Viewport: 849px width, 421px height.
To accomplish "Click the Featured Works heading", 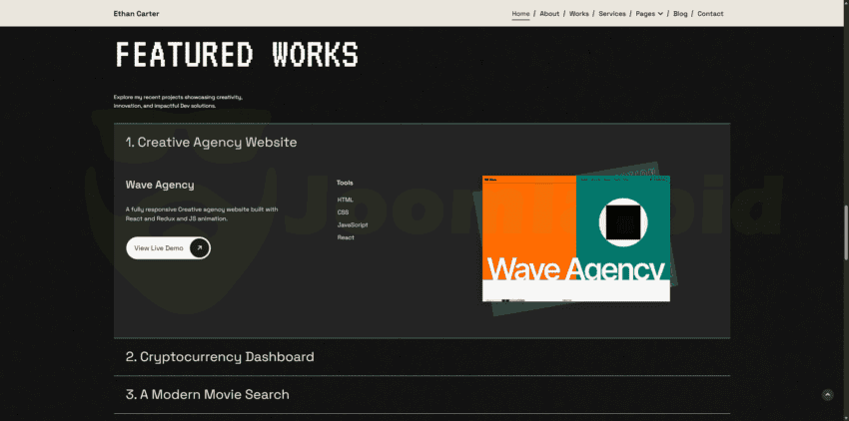I will (237, 55).
